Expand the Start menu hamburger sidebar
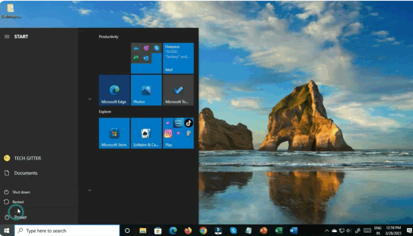The width and height of the screenshot is (413, 236). click(6, 36)
